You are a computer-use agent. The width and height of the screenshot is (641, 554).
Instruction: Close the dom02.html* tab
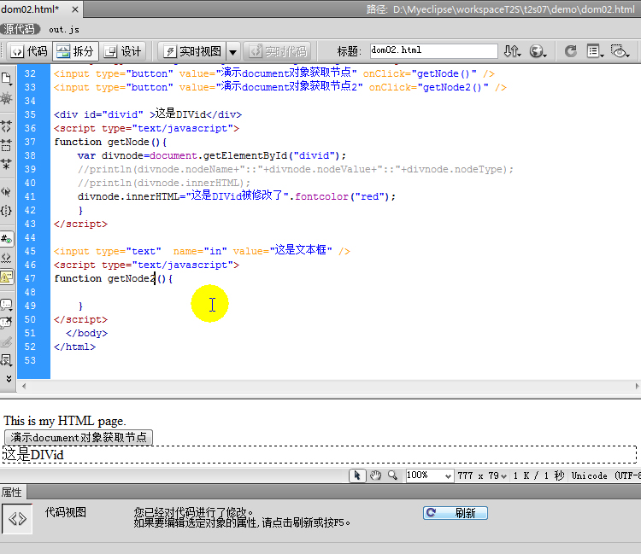(75, 9)
